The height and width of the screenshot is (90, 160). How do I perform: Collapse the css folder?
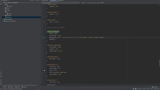click(x=4, y=4)
